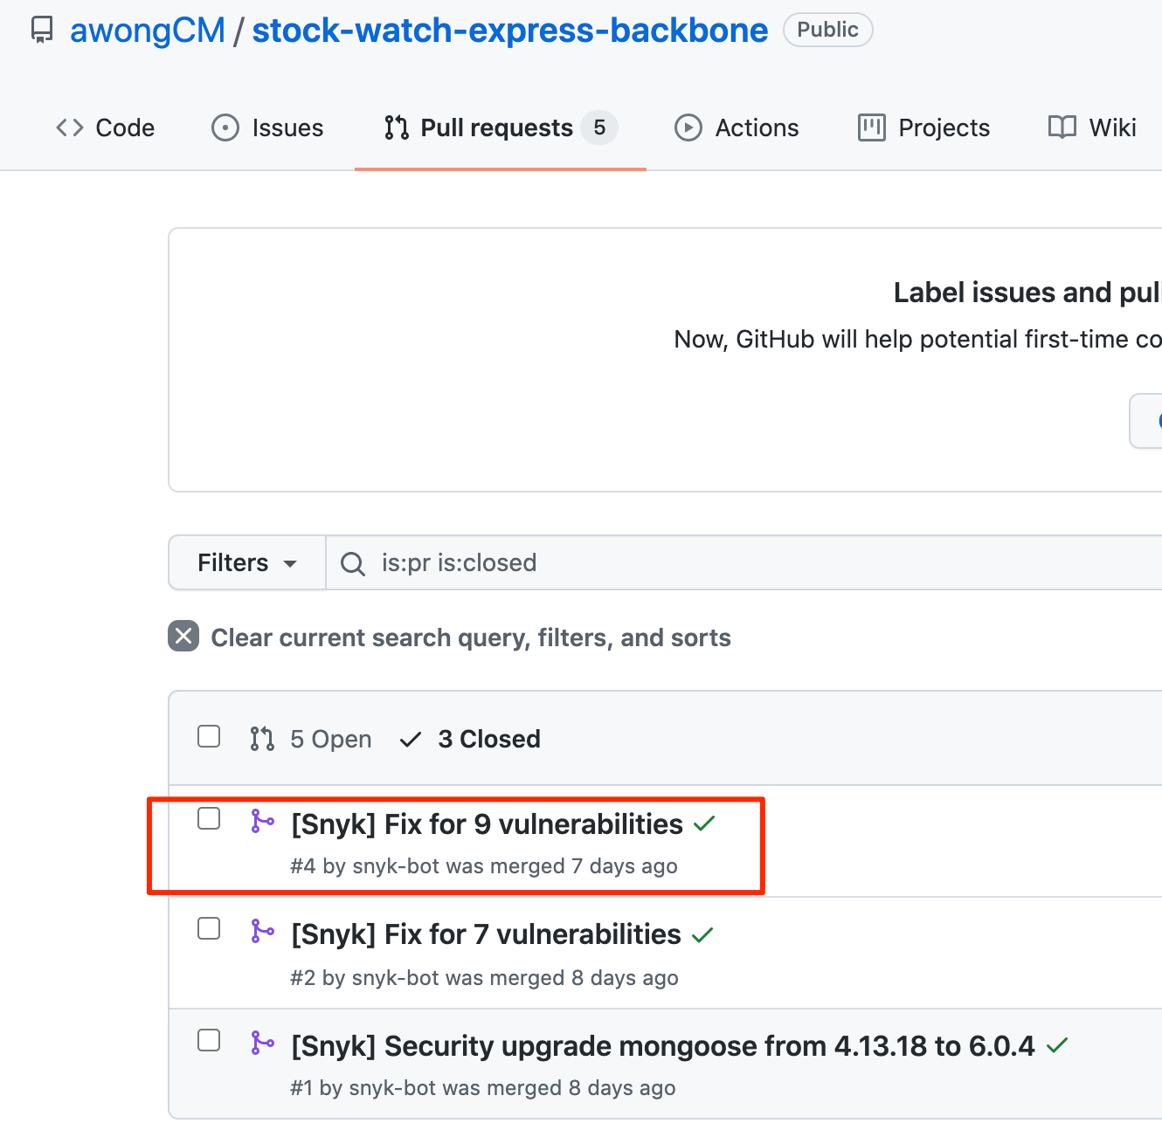Open the Filters dropdown
The width and height of the screenshot is (1162, 1130).
coord(246,563)
